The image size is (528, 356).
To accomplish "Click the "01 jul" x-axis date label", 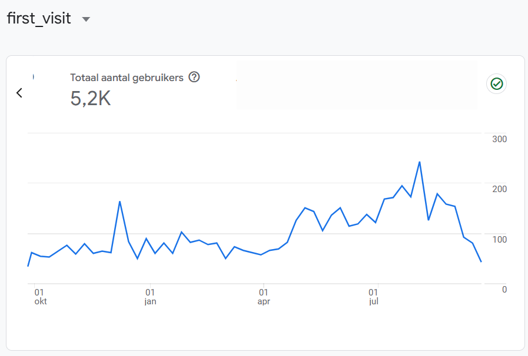I will click(x=373, y=297).
